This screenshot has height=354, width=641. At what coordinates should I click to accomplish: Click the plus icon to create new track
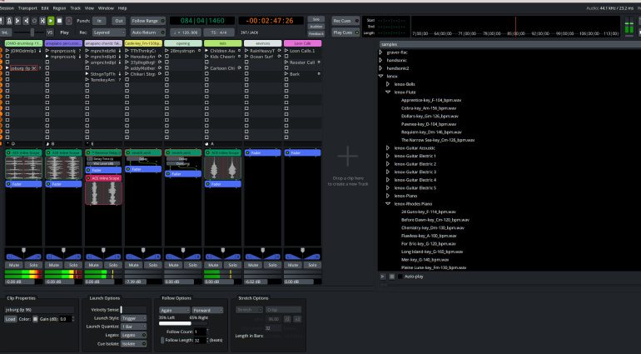(347, 156)
